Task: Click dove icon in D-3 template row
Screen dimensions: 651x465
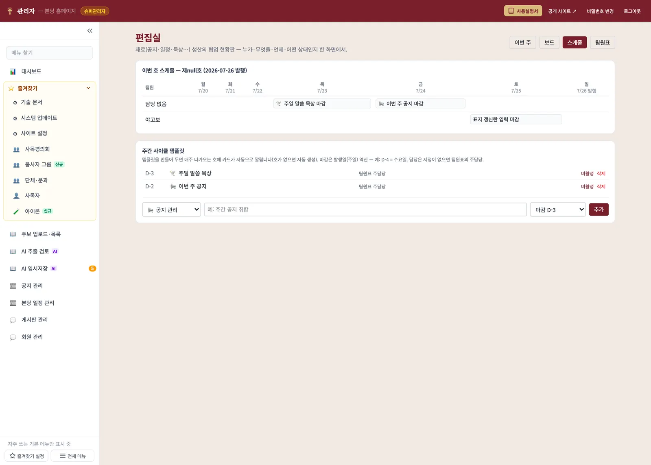Action: coord(173,173)
